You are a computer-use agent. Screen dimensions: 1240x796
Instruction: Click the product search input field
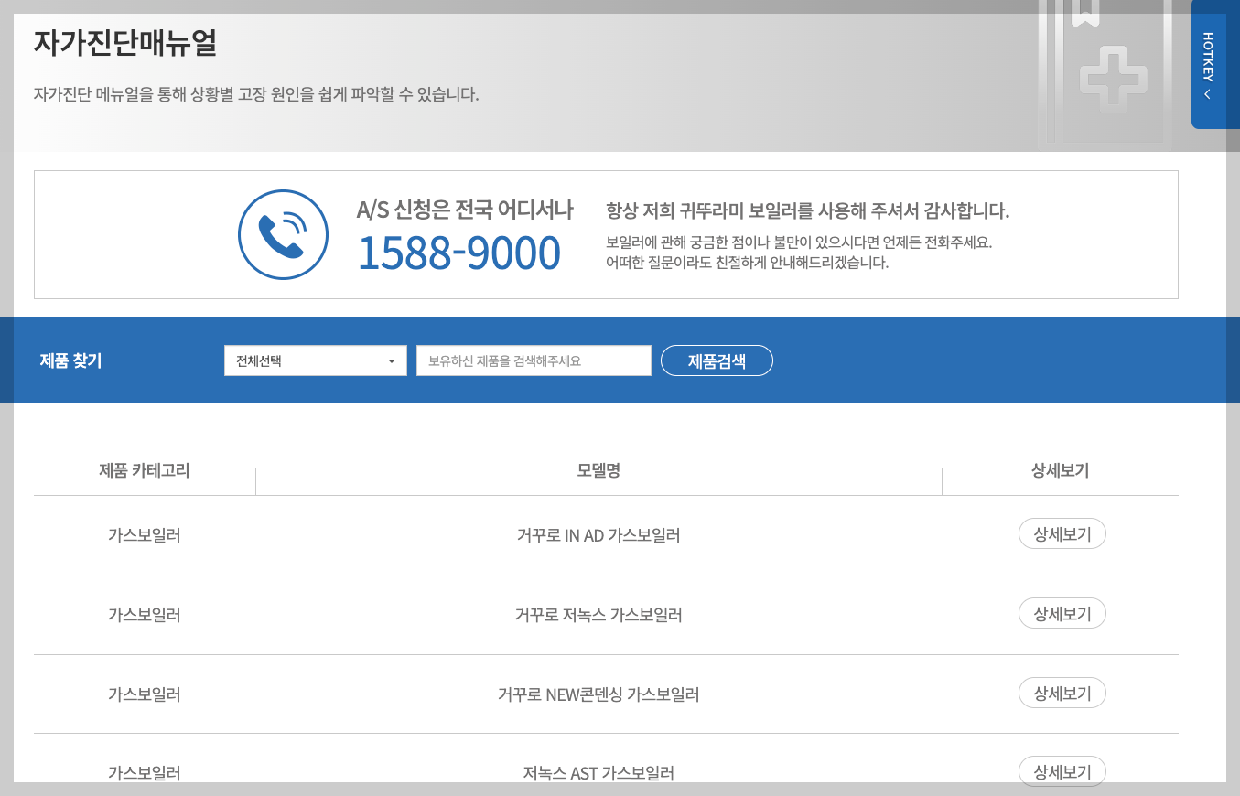pyautogui.click(x=534, y=360)
